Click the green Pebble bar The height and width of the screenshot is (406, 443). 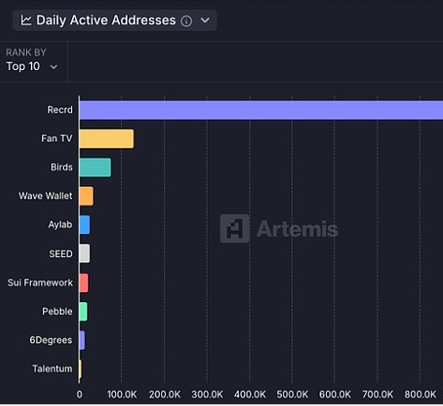pos(83,312)
